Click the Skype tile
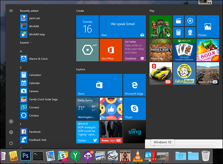The height and width of the screenshot is (164, 223). [x=134, y=108]
